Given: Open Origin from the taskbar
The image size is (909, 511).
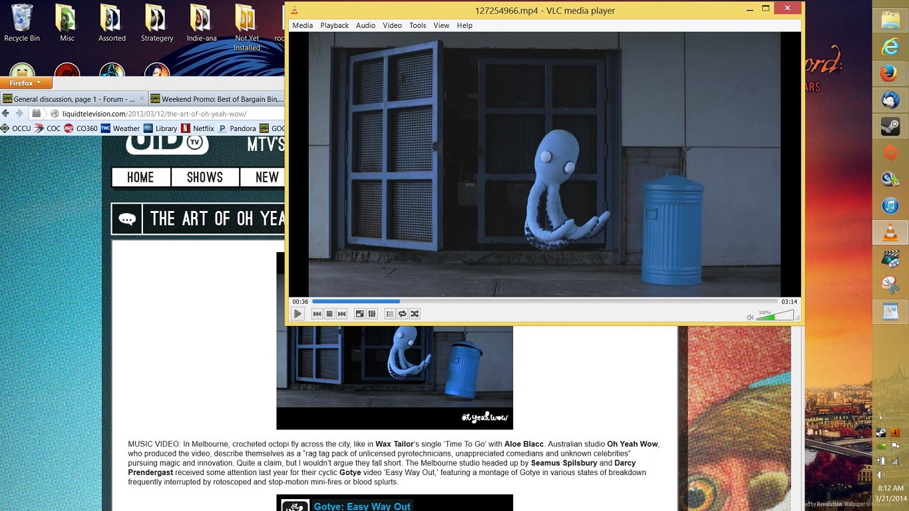Looking at the screenshot, I should [x=890, y=153].
